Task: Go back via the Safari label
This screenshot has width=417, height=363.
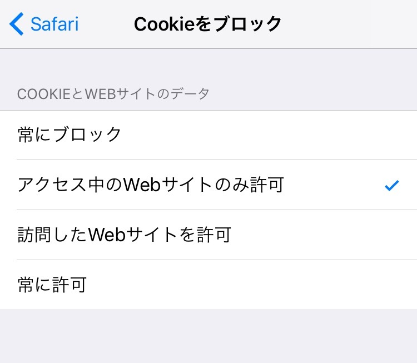Action: (x=54, y=24)
